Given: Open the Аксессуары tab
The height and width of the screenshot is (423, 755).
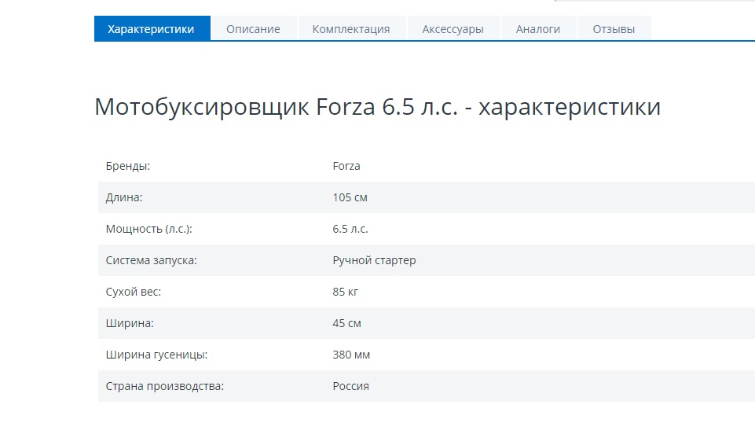Looking at the screenshot, I should 453,29.
